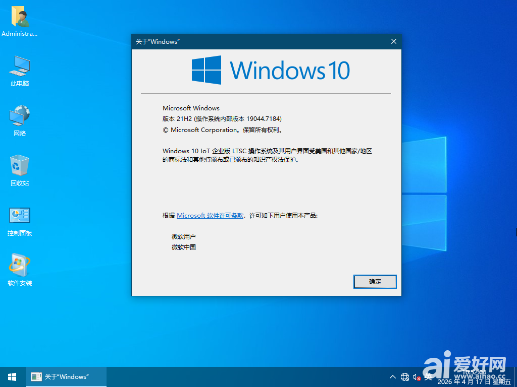Close the 关于"Windows" dialog

(x=394, y=41)
